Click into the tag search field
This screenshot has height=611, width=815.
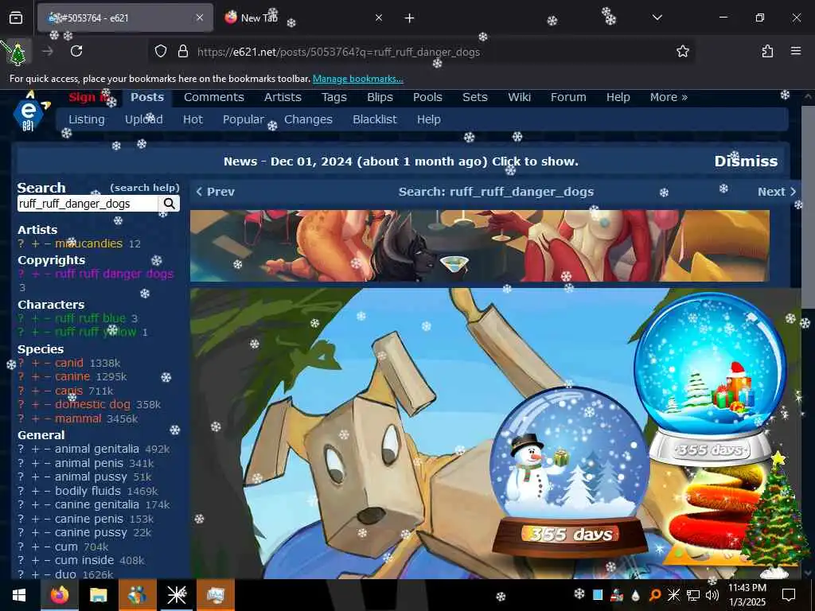(88, 204)
